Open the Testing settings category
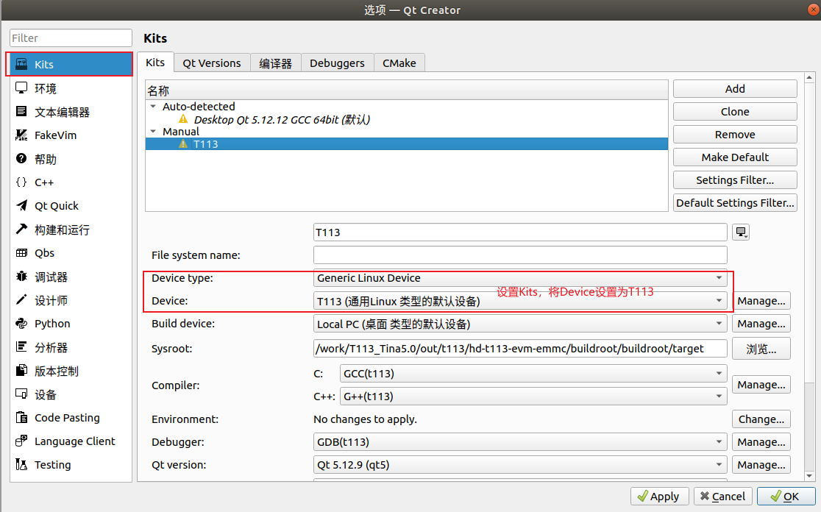Viewport: 821px width, 512px height. pos(71,465)
